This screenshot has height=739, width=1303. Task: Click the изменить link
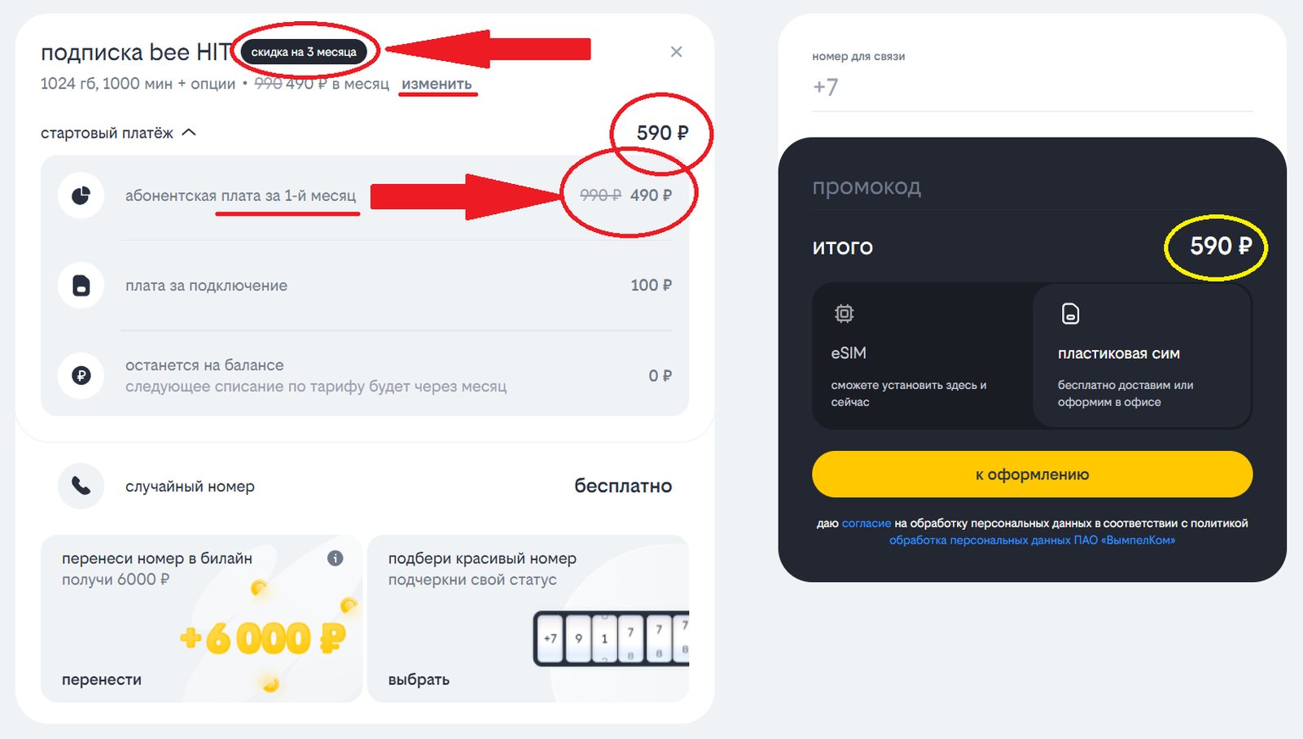437,84
